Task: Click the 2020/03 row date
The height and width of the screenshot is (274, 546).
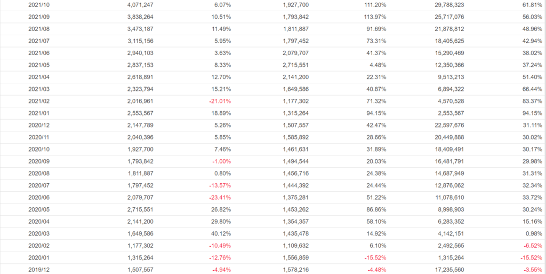Action: [38, 233]
